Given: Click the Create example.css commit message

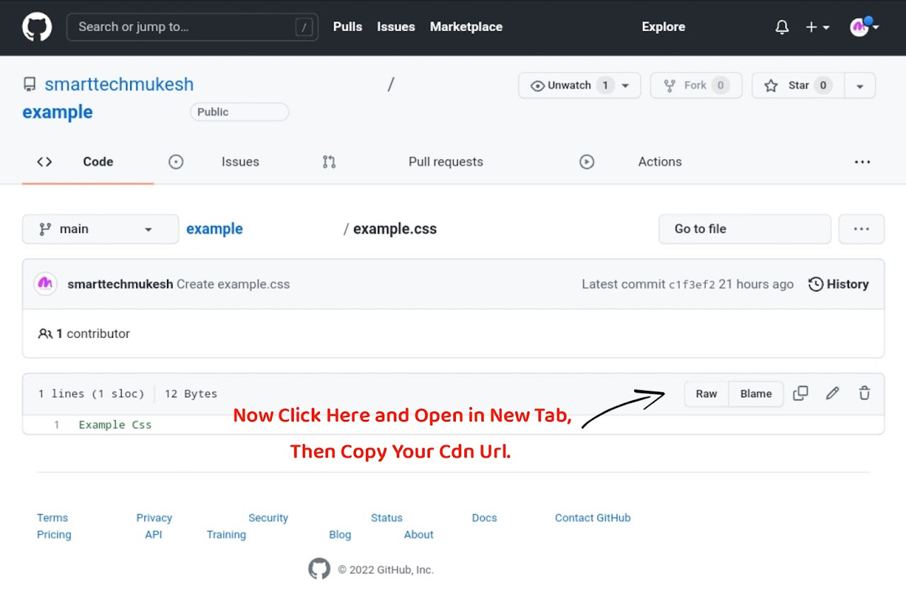Looking at the screenshot, I should pos(233,284).
